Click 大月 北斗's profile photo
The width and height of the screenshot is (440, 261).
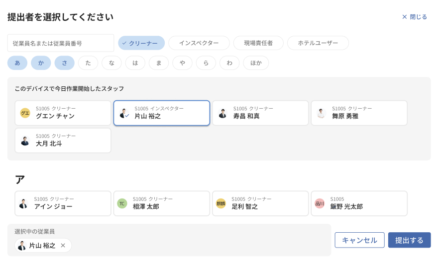pyautogui.click(x=25, y=140)
